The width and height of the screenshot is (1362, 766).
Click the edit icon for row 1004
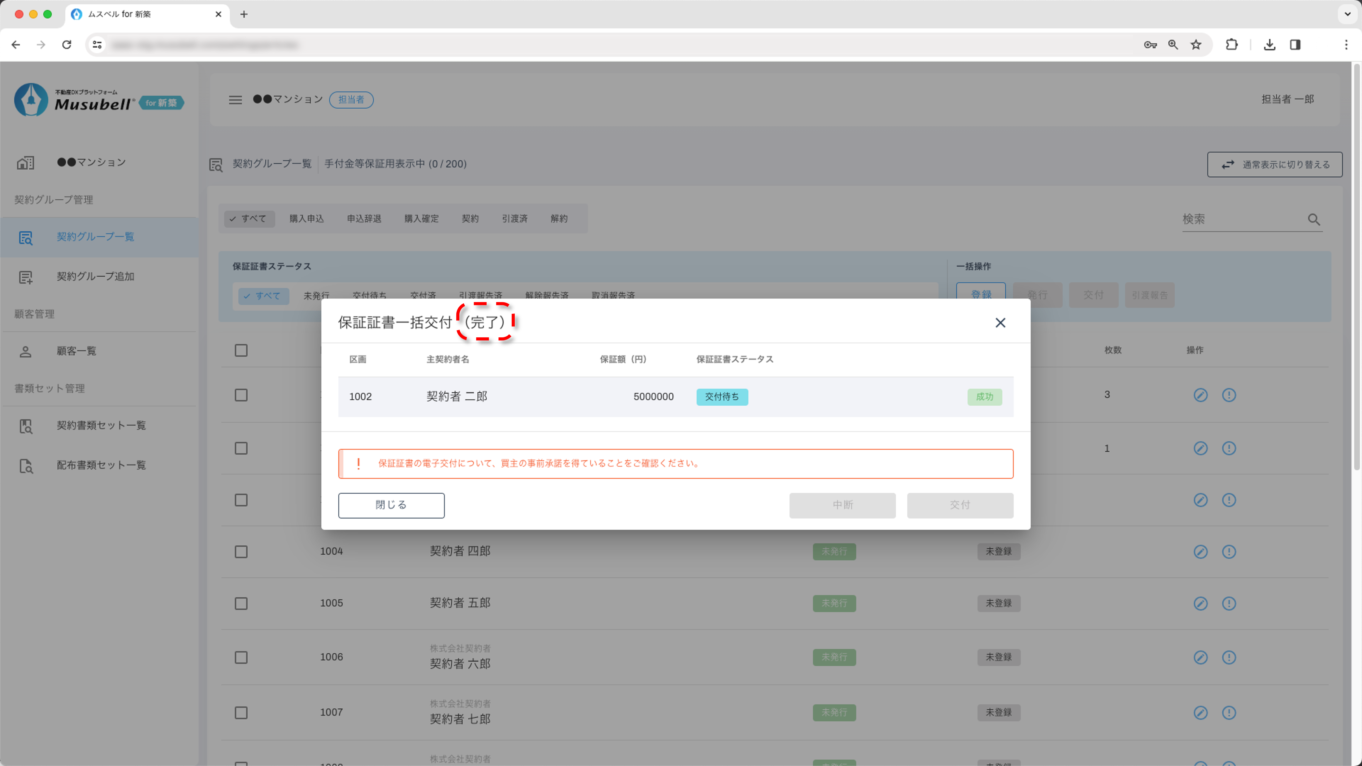pos(1200,552)
